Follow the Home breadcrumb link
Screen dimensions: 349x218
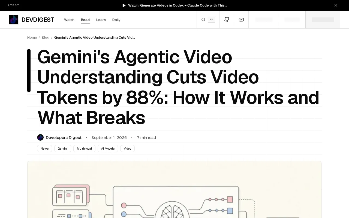tap(32, 38)
